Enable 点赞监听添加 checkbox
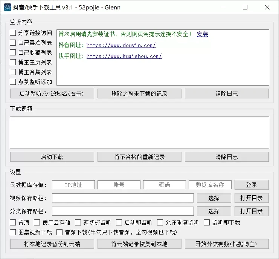Screen dimensions: 279x259 tap(13, 82)
